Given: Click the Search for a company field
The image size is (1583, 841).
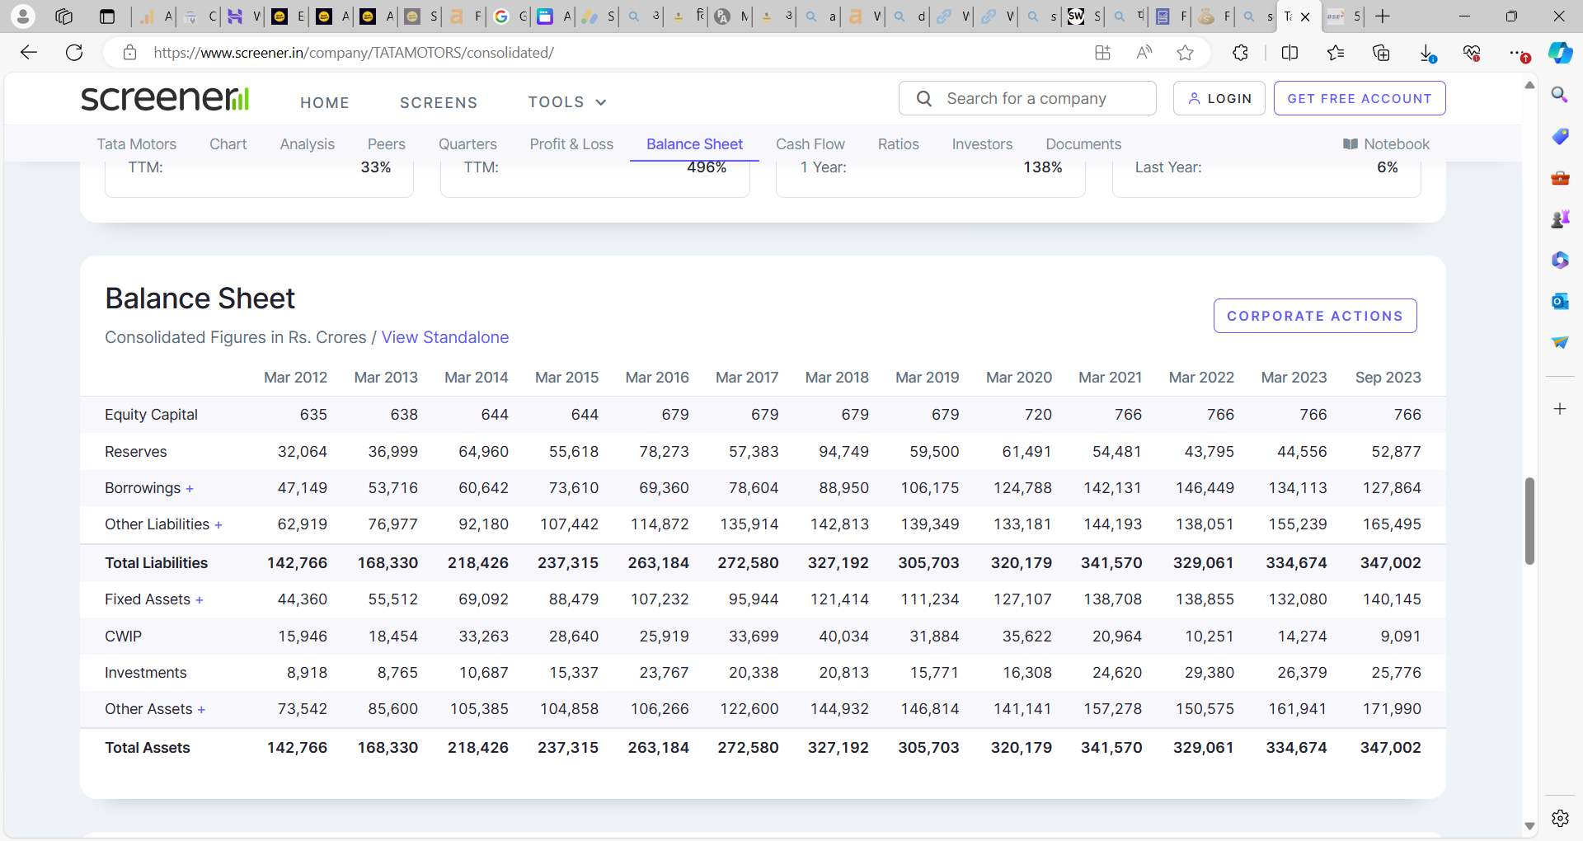Looking at the screenshot, I should tap(1027, 98).
